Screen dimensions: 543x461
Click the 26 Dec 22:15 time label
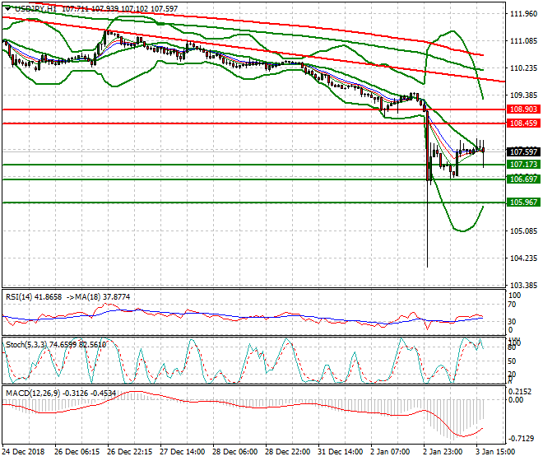pos(129,452)
